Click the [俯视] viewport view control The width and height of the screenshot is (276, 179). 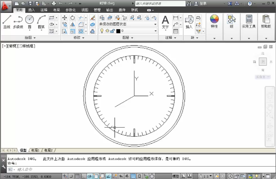pyautogui.click(x=13, y=46)
